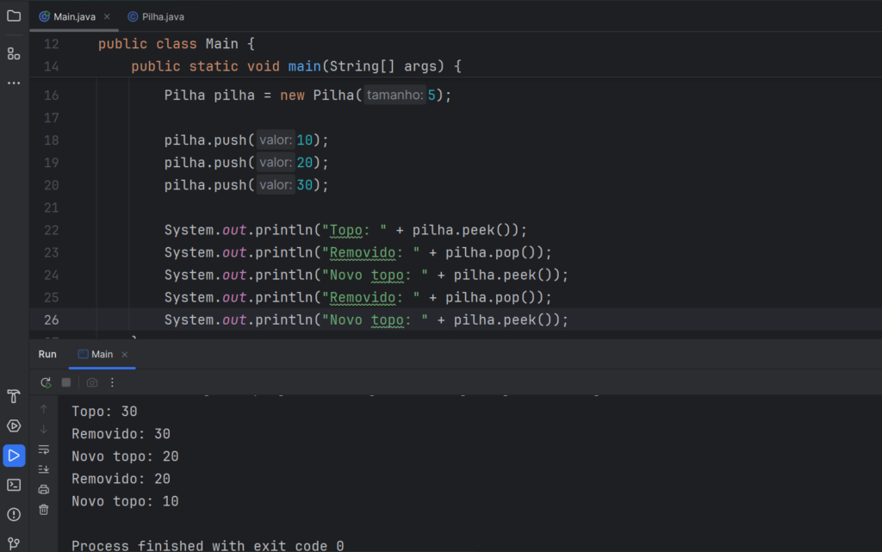Clear all console output with trash icon
The height and width of the screenshot is (552, 882).
[x=44, y=509]
